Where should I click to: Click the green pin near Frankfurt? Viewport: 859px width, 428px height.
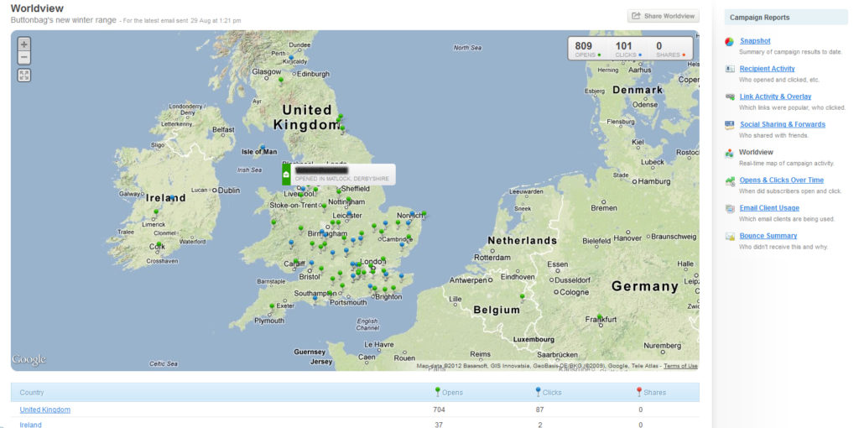pyautogui.click(x=599, y=317)
